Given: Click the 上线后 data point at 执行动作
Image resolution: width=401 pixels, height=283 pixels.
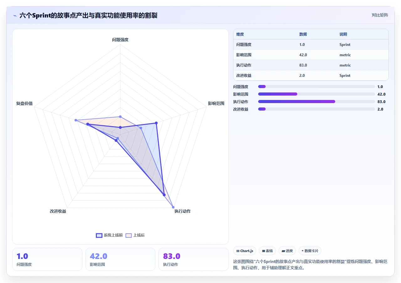Looking at the screenshot, I should [173, 207].
